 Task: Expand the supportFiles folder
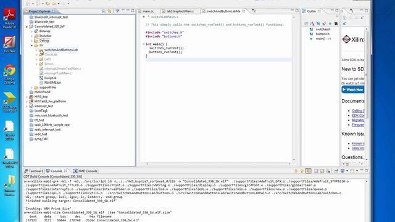tap(31, 88)
